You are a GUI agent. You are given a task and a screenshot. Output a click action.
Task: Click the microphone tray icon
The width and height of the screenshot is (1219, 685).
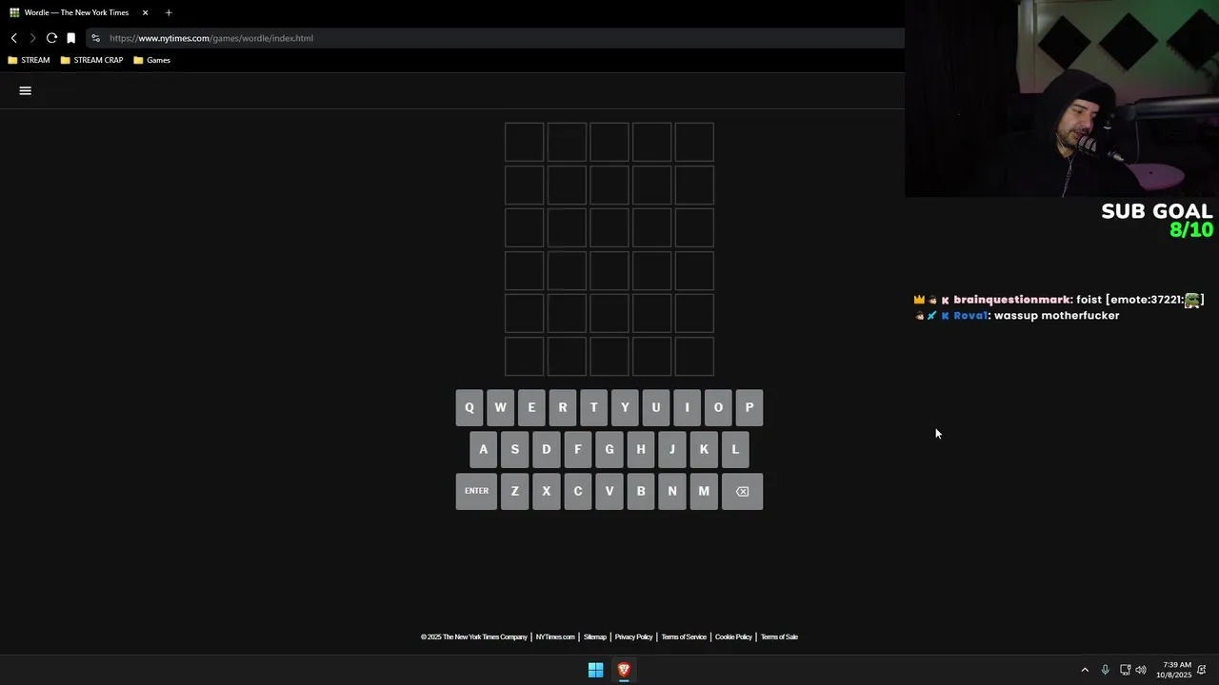coord(1105,670)
